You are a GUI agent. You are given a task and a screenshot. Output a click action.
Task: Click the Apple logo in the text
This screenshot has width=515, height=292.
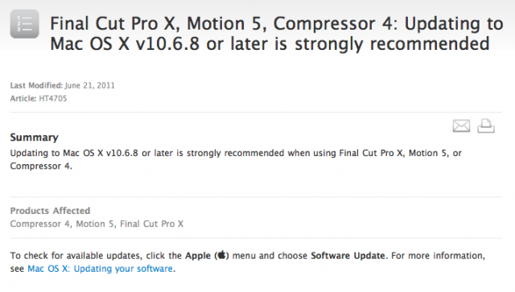[222, 255]
